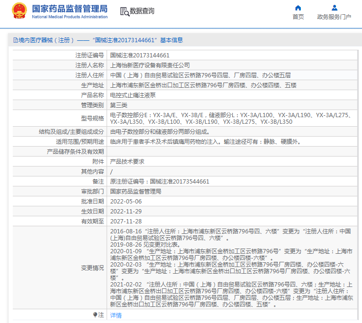Click 数据查询 text heading
This screenshot has height=323, width=362.
142,11
